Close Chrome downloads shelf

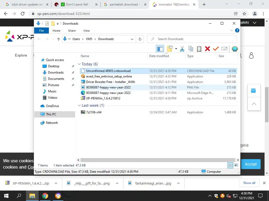(x=264, y=183)
